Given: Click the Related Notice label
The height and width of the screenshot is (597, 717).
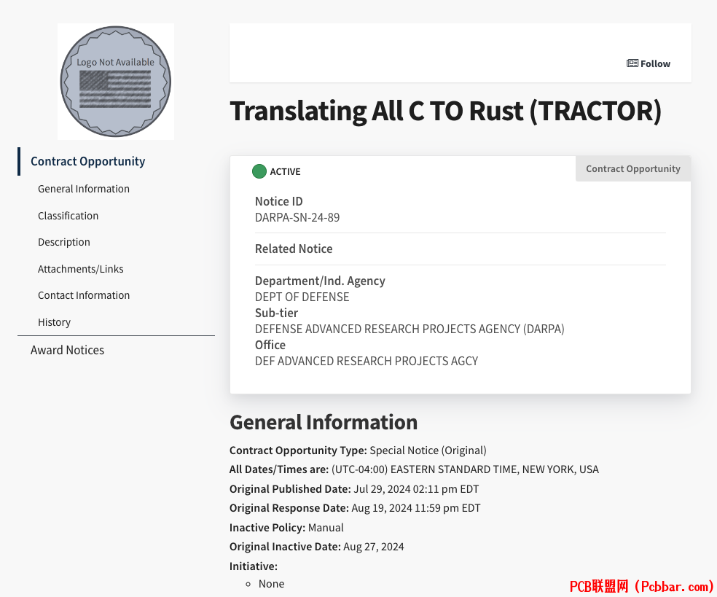Looking at the screenshot, I should [x=294, y=249].
